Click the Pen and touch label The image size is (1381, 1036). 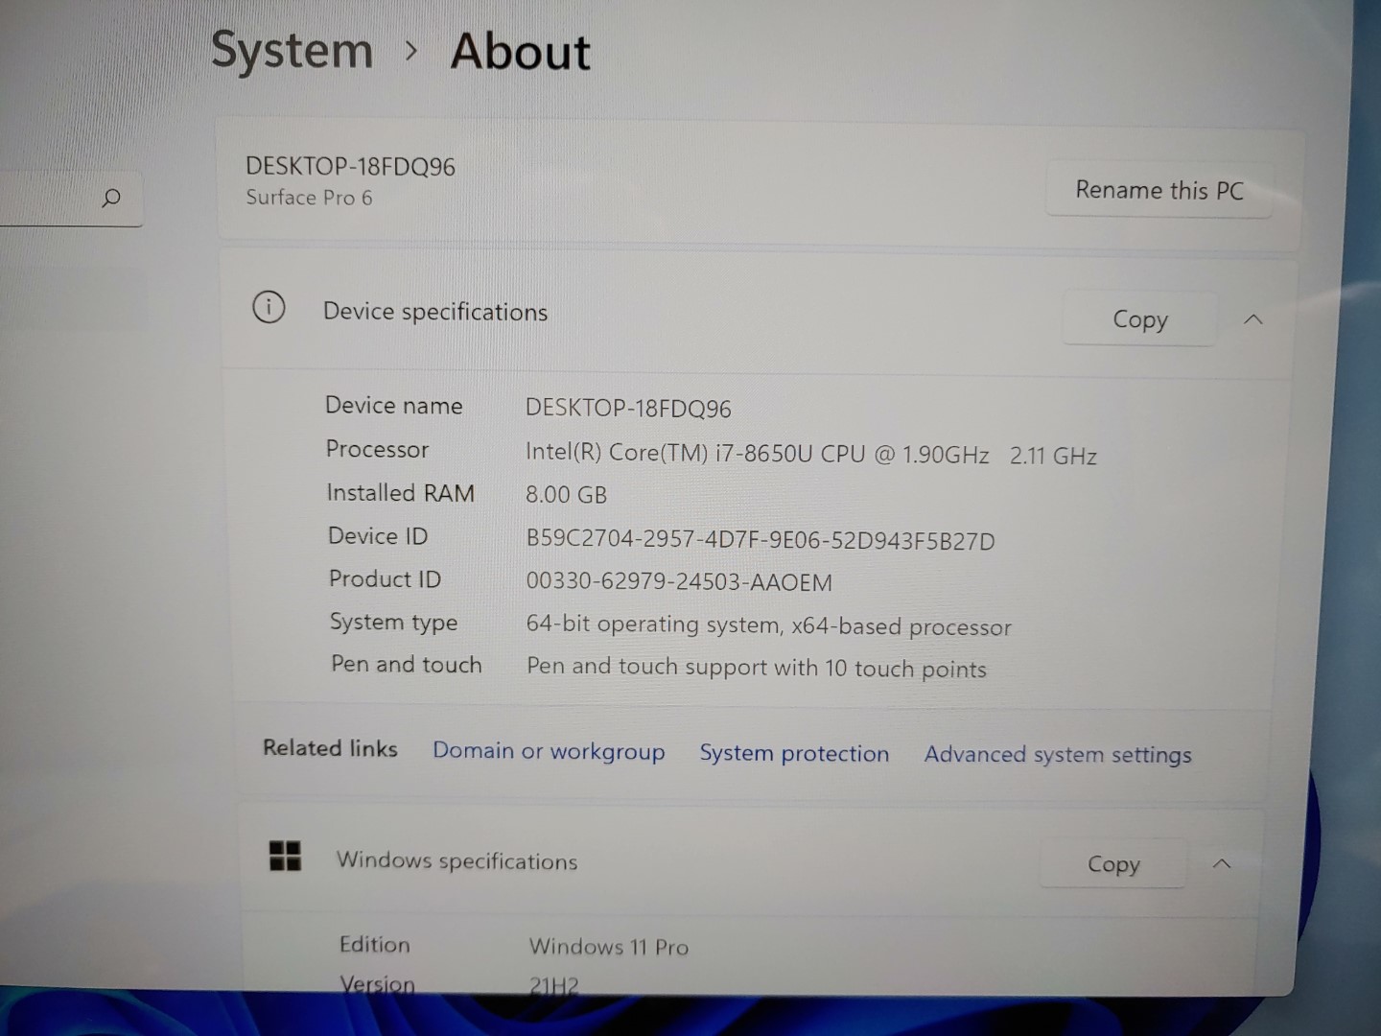pos(406,664)
